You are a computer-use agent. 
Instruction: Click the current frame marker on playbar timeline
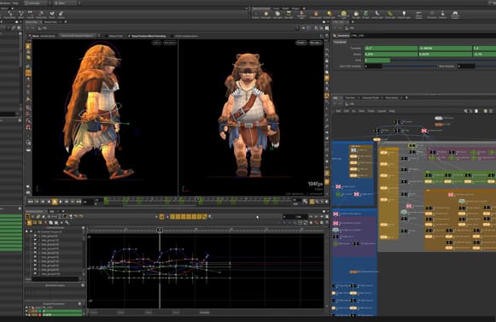[198, 199]
